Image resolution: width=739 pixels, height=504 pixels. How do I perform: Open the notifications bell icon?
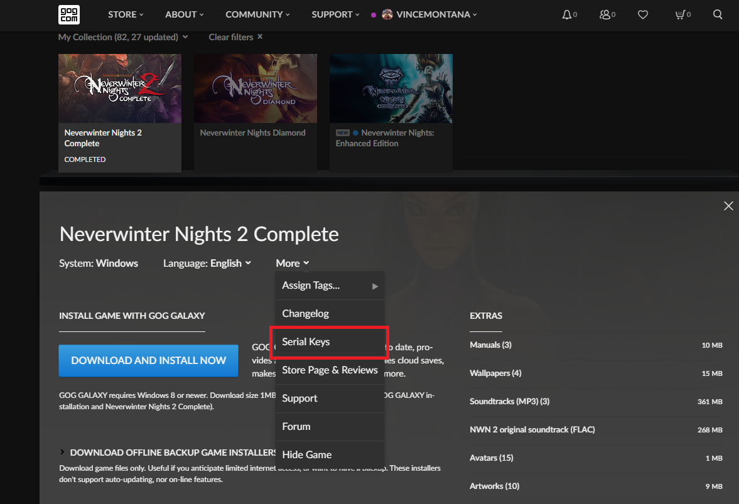(x=566, y=14)
